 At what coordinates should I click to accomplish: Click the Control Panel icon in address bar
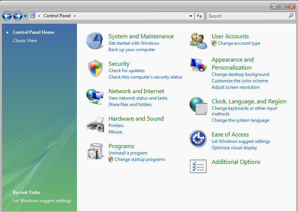(x=33, y=16)
